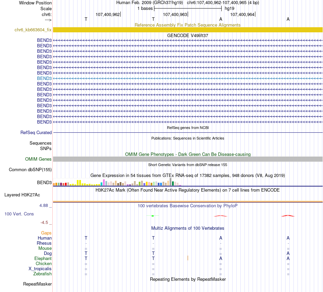
Task: Open Reference Assembly Fix Patch Sequence Alignments track
Action: 187,25
